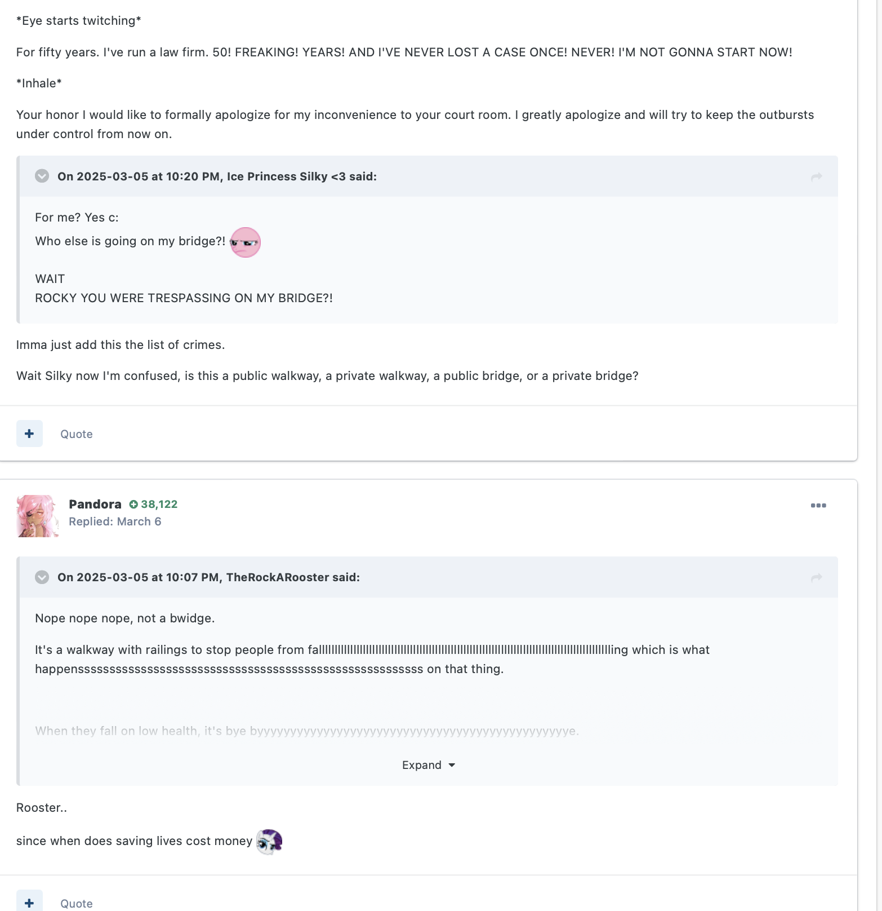Click the Replied: March 6 timestamp
882x911 pixels.
(x=115, y=521)
